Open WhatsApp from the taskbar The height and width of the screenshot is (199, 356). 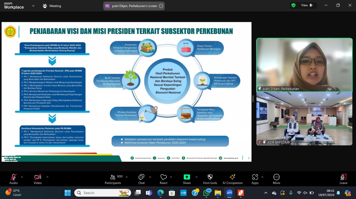(x=206, y=193)
